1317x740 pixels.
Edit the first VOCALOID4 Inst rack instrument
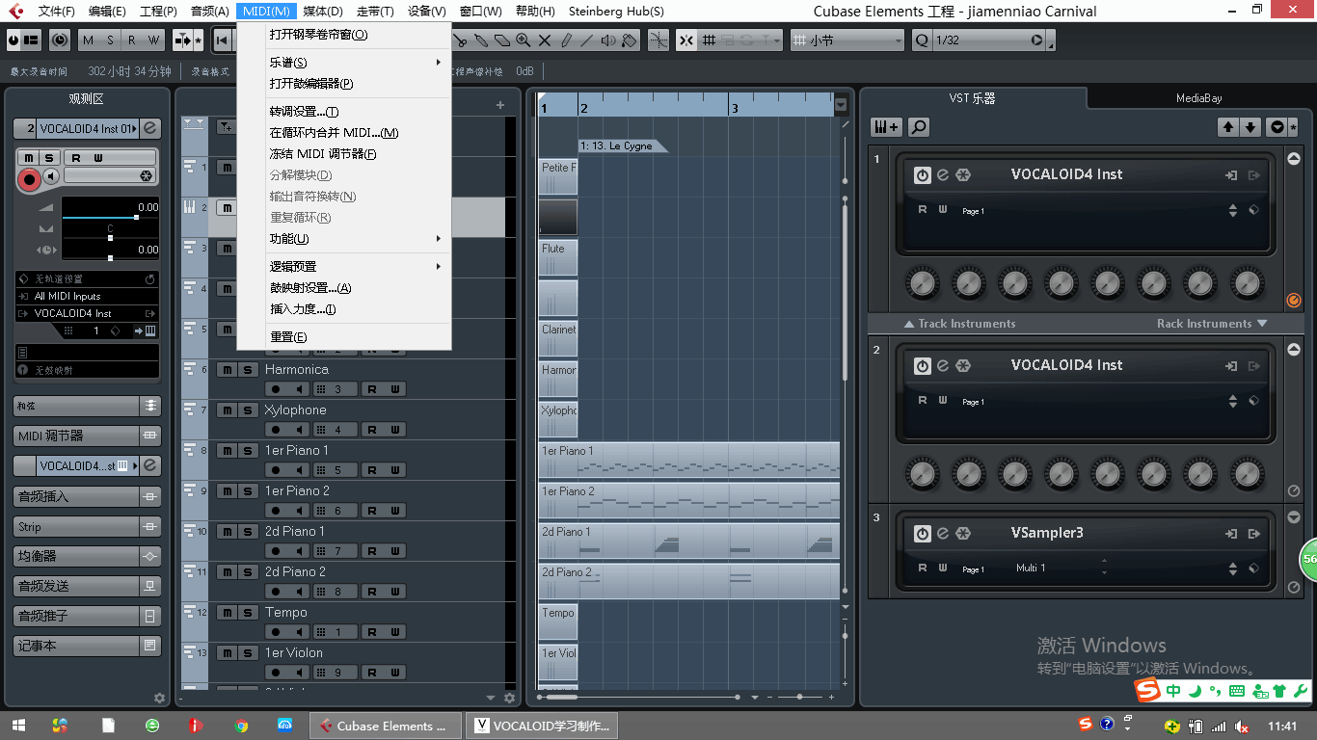[x=943, y=175]
